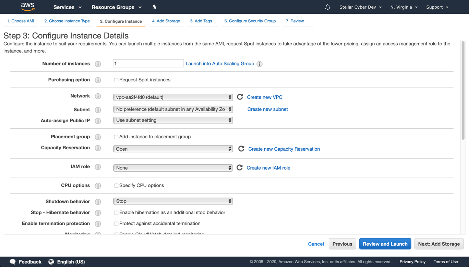Enable Request Spot instances checkbox
469x267 pixels.
coord(116,80)
